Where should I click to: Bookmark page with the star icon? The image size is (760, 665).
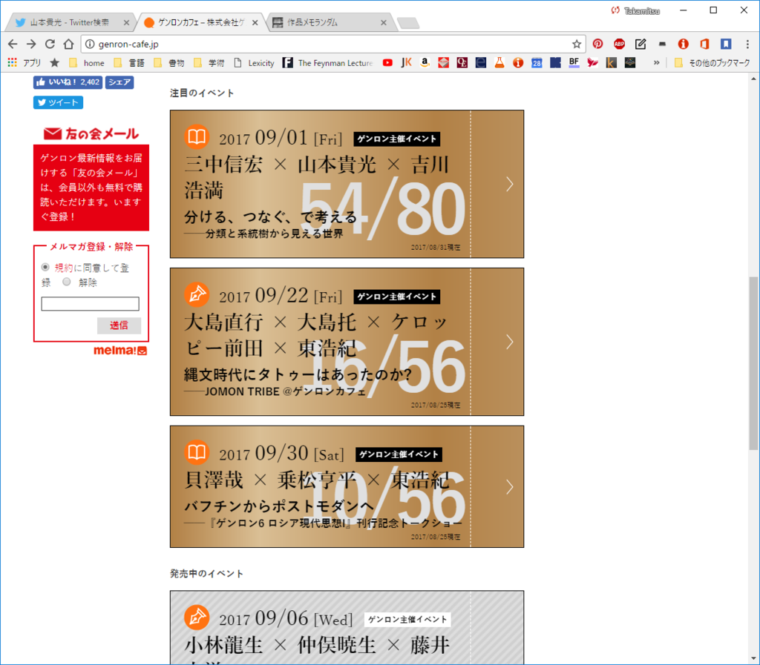pyautogui.click(x=576, y=44)
